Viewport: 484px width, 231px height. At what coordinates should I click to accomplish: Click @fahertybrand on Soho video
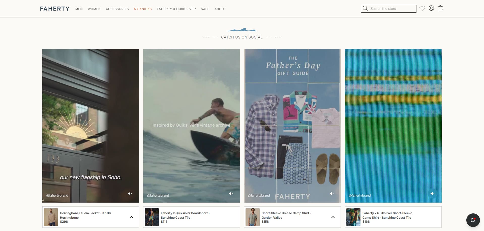point(57,195)
